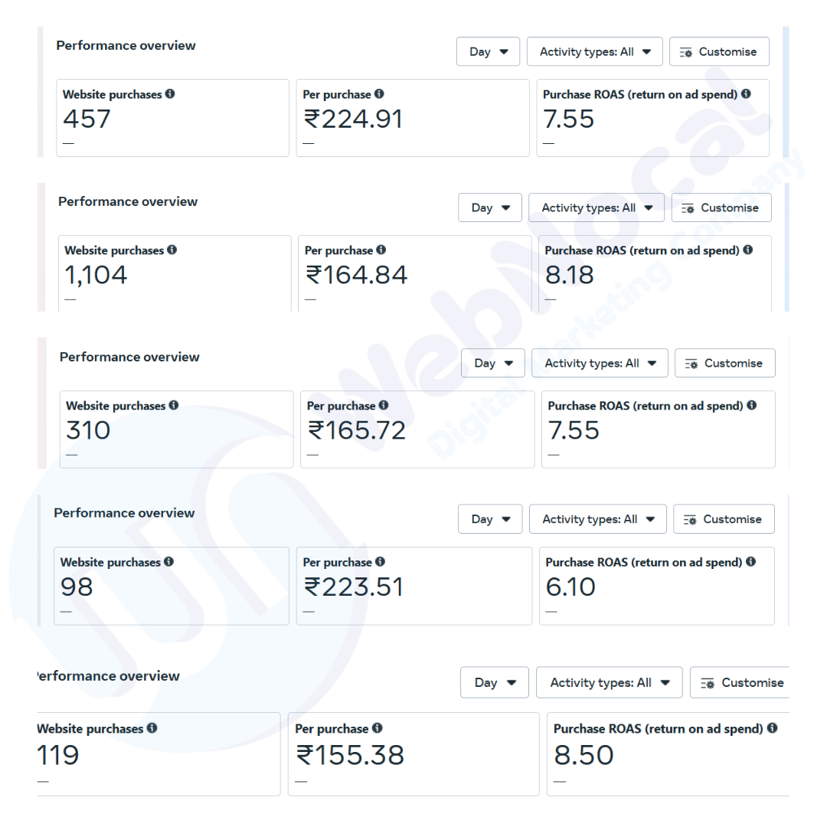Click Customise button above the 7.55 ROAS with 457 purchases

pyautogui.click(x=719, y=52)
